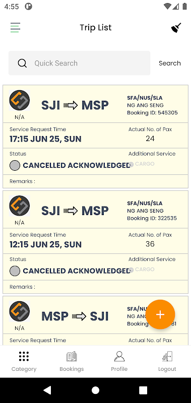
Task: Tap the Android back navigation button
Action: [x=47, y=390]
